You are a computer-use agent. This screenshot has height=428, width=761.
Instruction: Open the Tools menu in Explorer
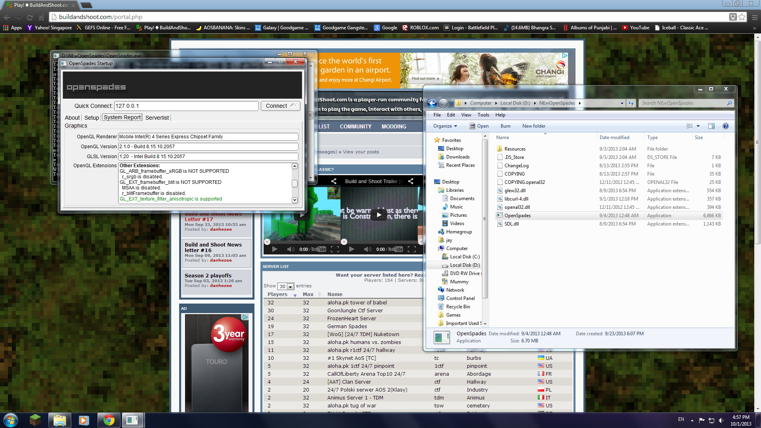tap(483, 115)
